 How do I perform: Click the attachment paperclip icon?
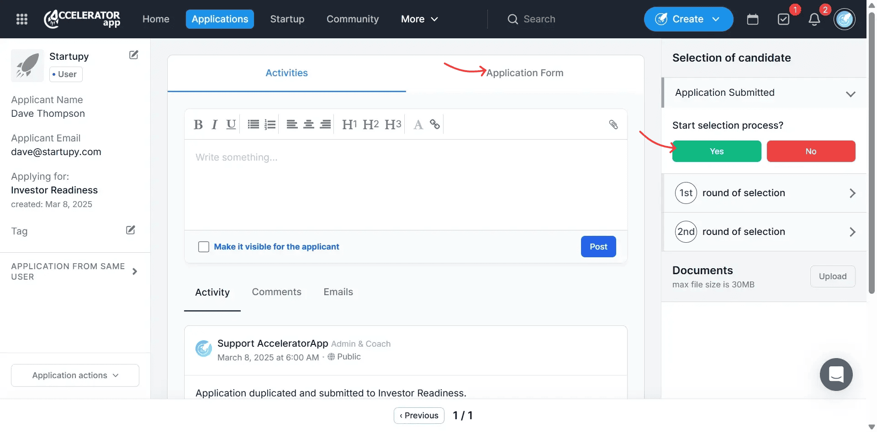click(x=613, y=125)
